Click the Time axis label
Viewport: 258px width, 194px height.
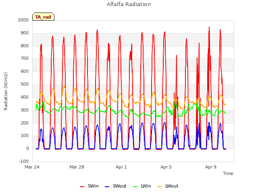(x=228, y=173)
